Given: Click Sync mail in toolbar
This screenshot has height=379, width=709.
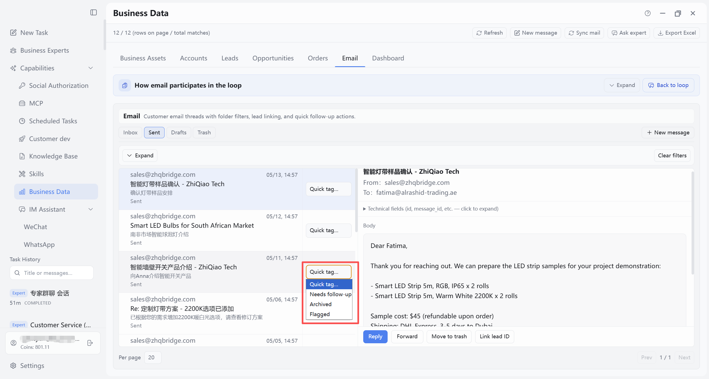Looking at the screenshot, I should pos(584,33).
